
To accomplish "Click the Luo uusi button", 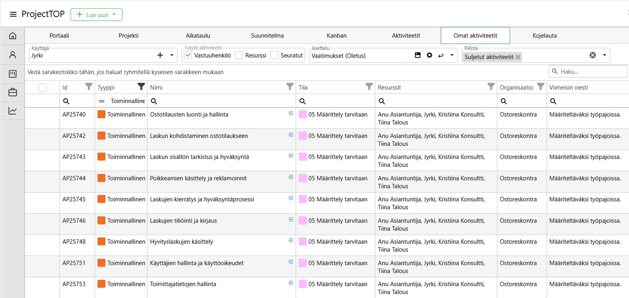I will (x=96, y=15).
